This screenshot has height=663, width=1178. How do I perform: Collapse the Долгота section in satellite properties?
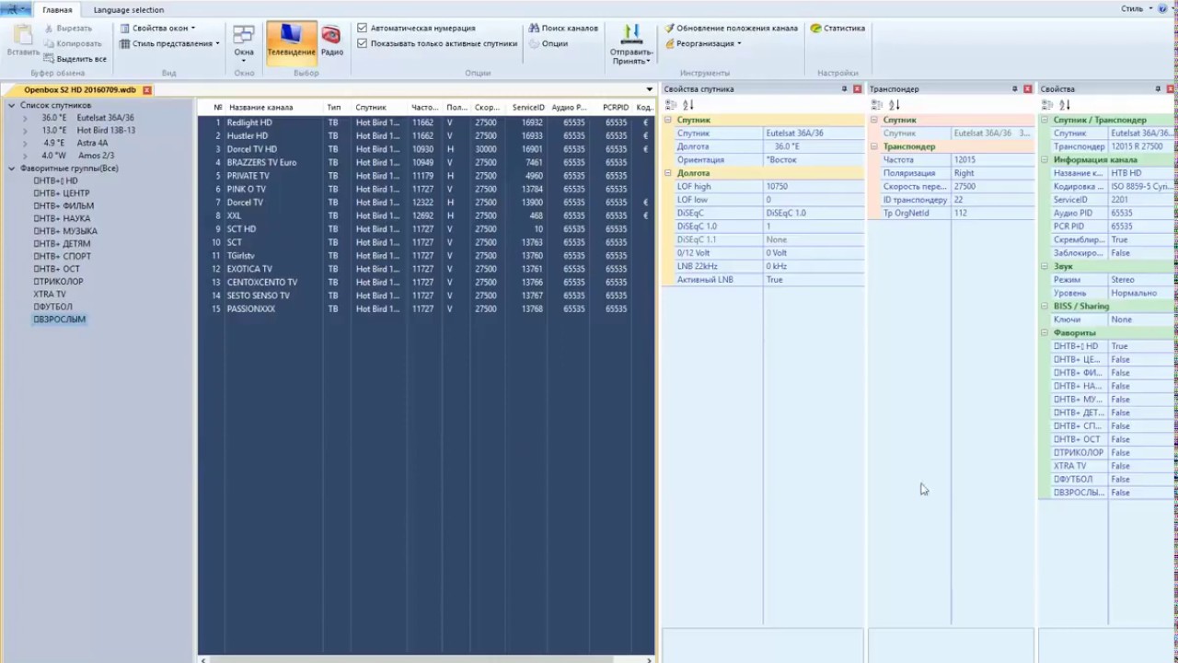(x=669, y=173)
